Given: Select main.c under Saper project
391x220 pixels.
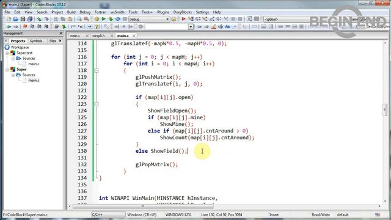Looking at the screenshot, I should click(34, 80).
